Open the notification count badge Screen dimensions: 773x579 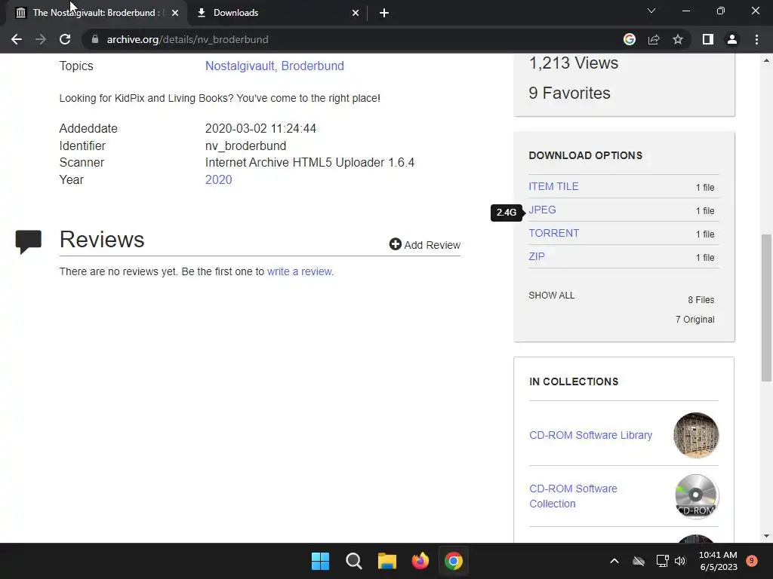tap(752, 560)
